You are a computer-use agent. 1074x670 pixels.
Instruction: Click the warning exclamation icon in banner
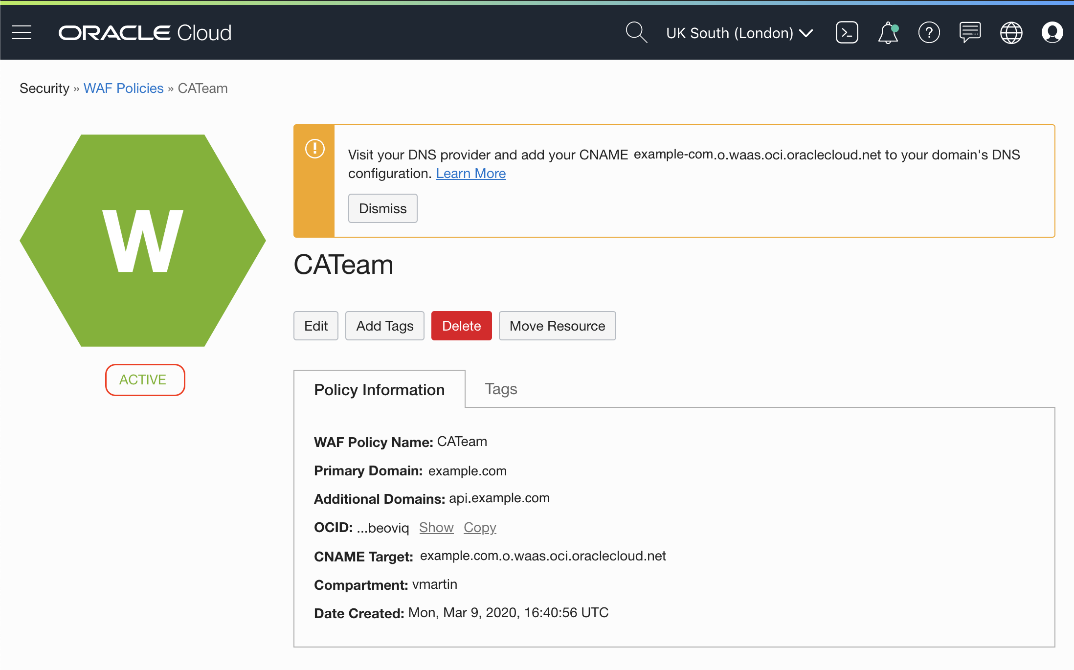tap(314, 148)
